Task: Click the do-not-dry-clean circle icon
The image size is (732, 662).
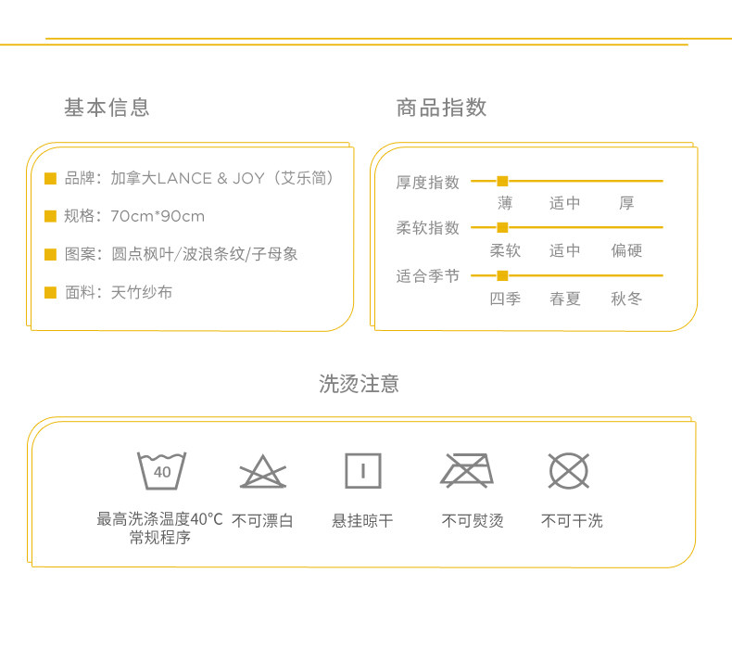Action: (568, 471)
